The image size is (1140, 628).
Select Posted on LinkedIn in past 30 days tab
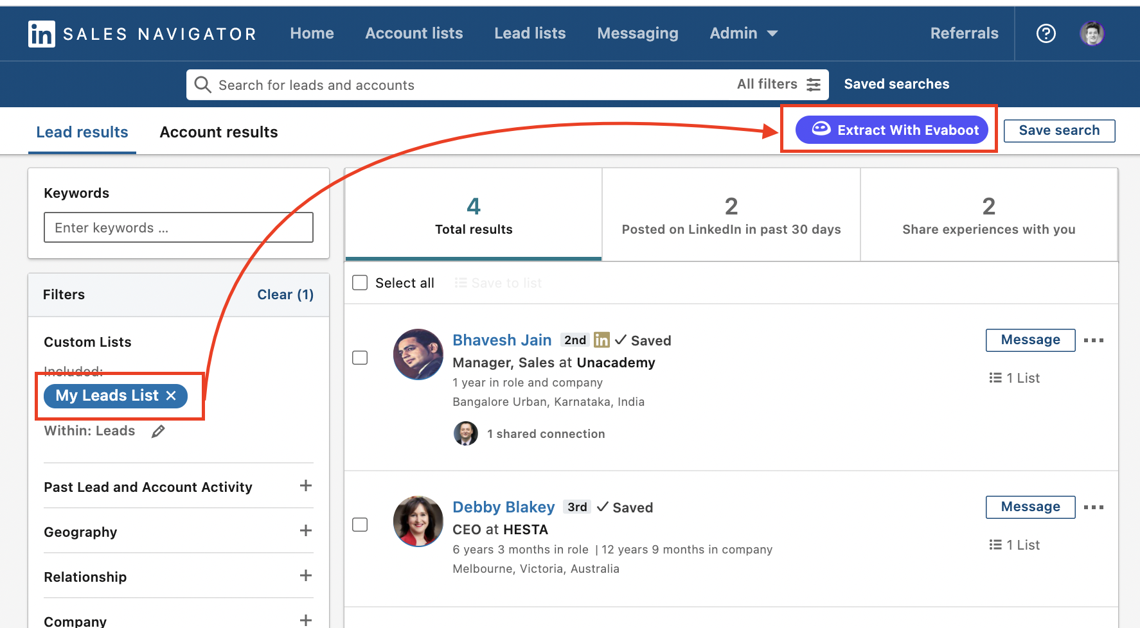[731, 214]
